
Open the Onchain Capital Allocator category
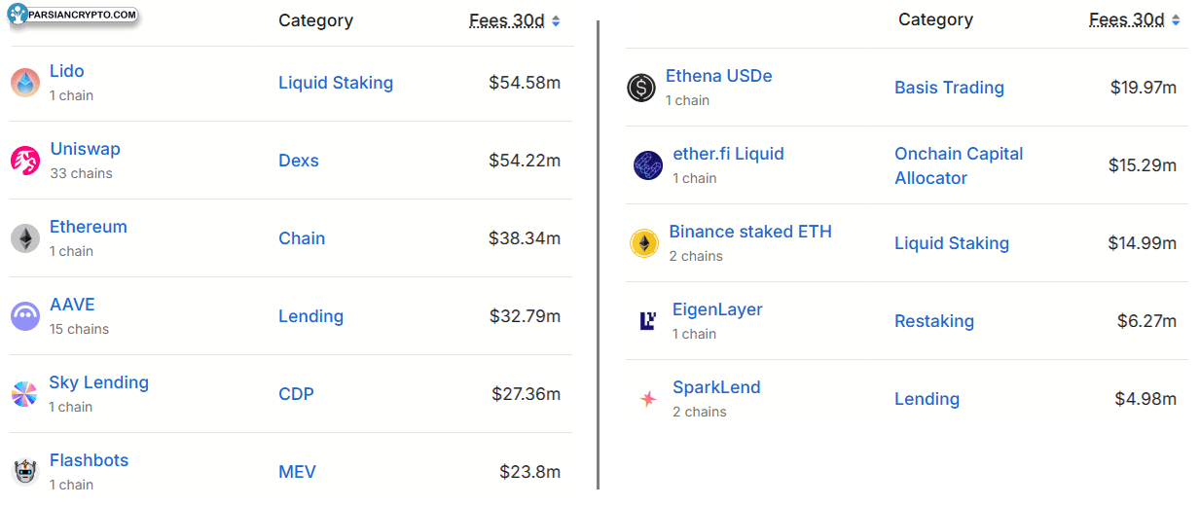click(x=959, y=165)
